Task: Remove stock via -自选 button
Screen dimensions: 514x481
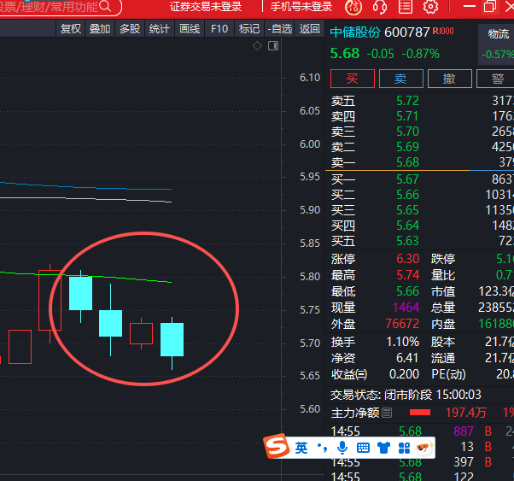Action: tap(279, 29)
